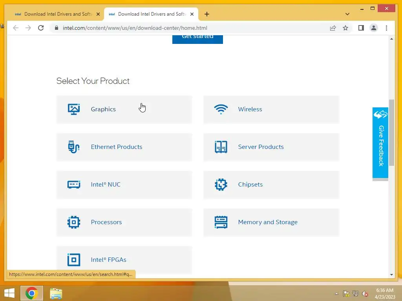Close the first Intel tab

[x=98, y=14]
